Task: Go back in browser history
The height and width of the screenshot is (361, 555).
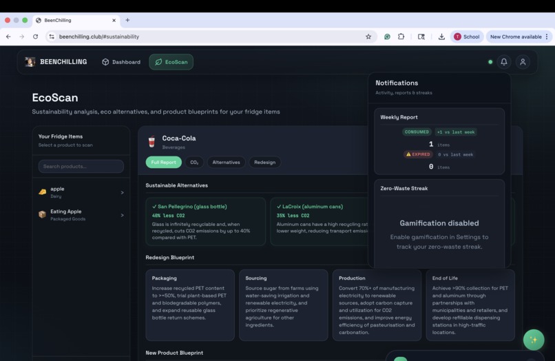Action: (8, 37)
